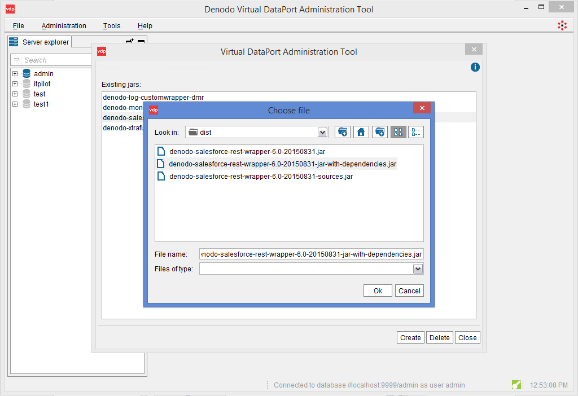Switch file chooser to List view
This screenshot has width=578, height=396.
399,132
